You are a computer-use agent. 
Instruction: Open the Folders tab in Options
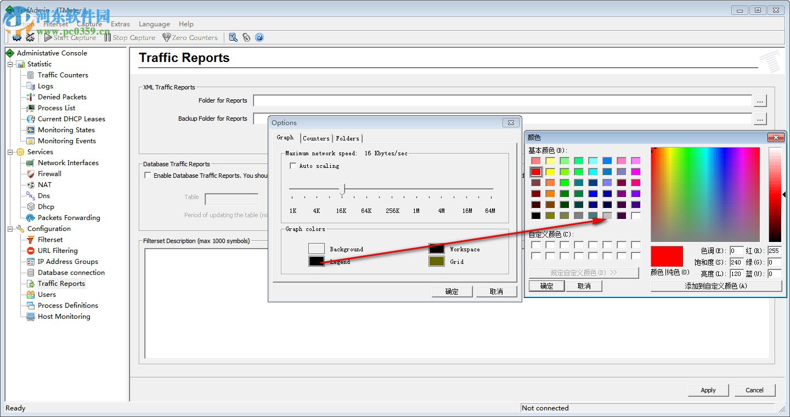(347, 138)
